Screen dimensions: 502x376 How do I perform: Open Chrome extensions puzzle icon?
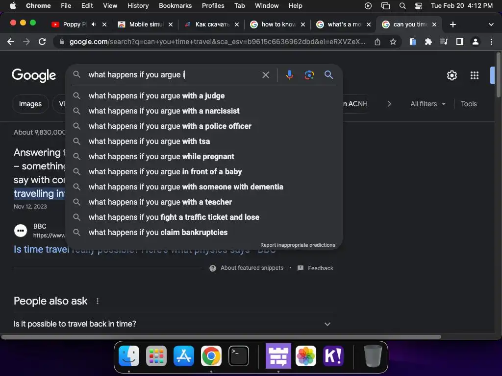[x=428, y=42]
